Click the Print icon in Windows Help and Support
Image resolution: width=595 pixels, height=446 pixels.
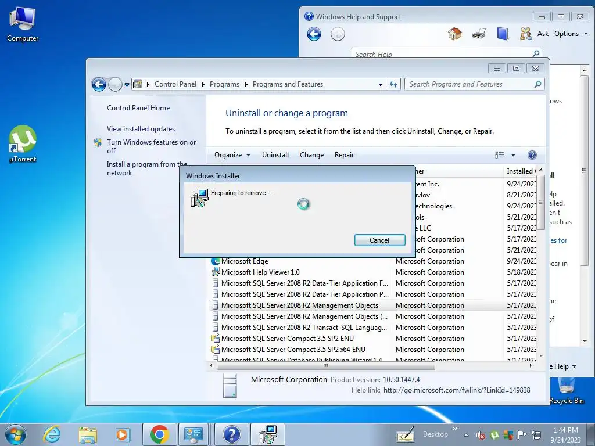[x=479, y=34]
